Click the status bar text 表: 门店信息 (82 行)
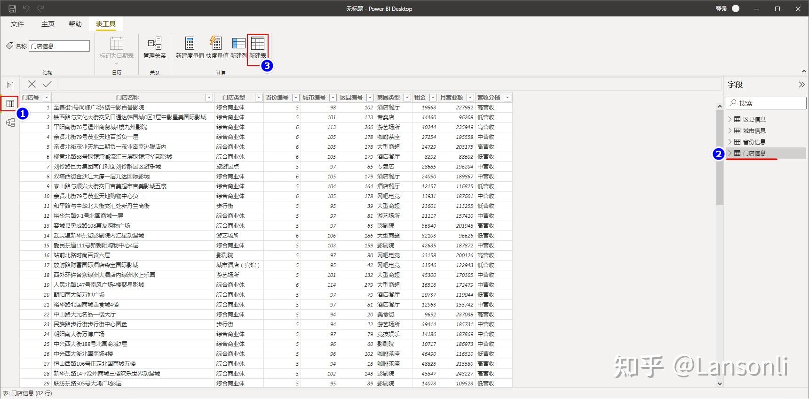 click(x=27, y=393)
